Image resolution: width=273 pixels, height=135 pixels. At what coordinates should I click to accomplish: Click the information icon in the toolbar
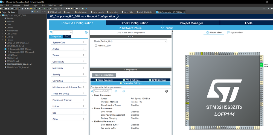(86, 8)
